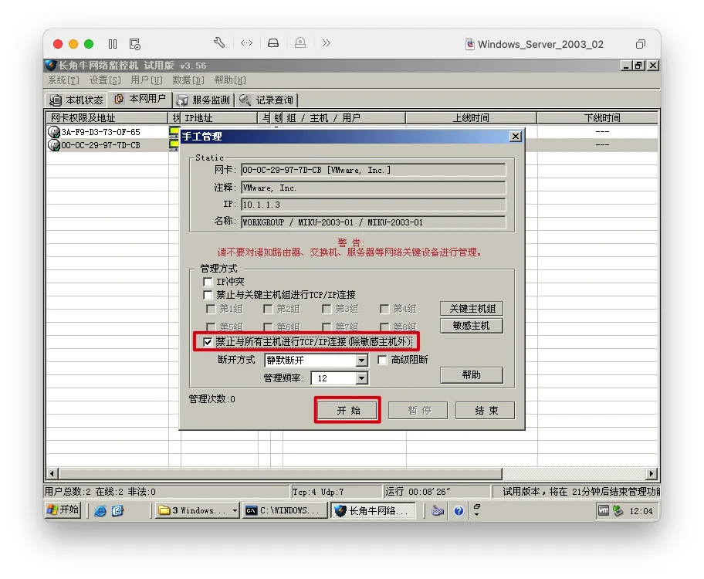Close the 手工管理 dialog
The width and height of the screenshot is (704, 579).
coord(516,136)
